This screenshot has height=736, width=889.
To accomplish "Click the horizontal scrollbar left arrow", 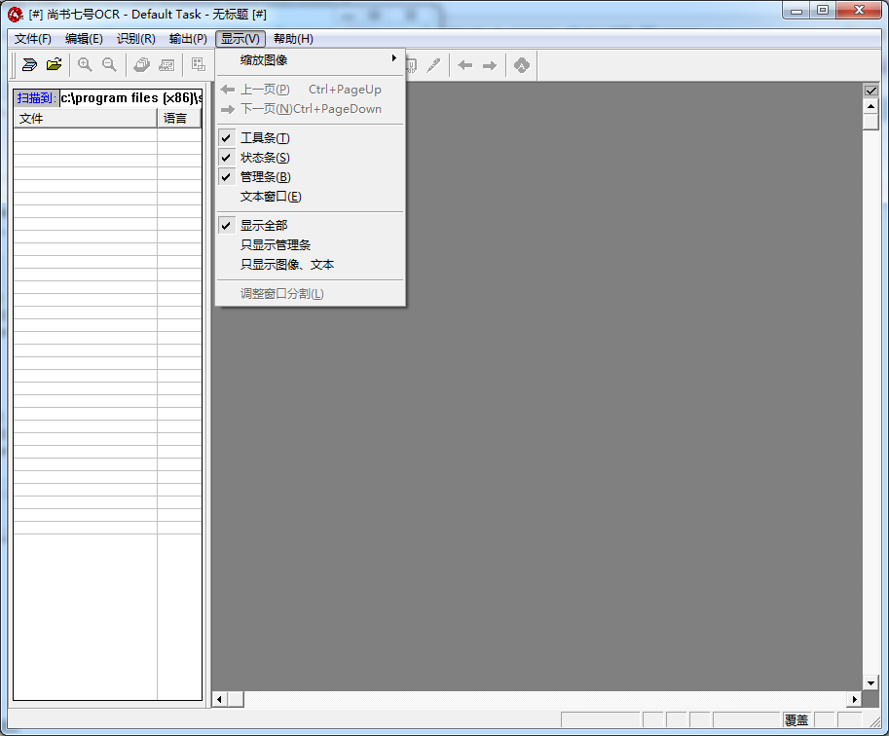I will (x=220, y=699).
